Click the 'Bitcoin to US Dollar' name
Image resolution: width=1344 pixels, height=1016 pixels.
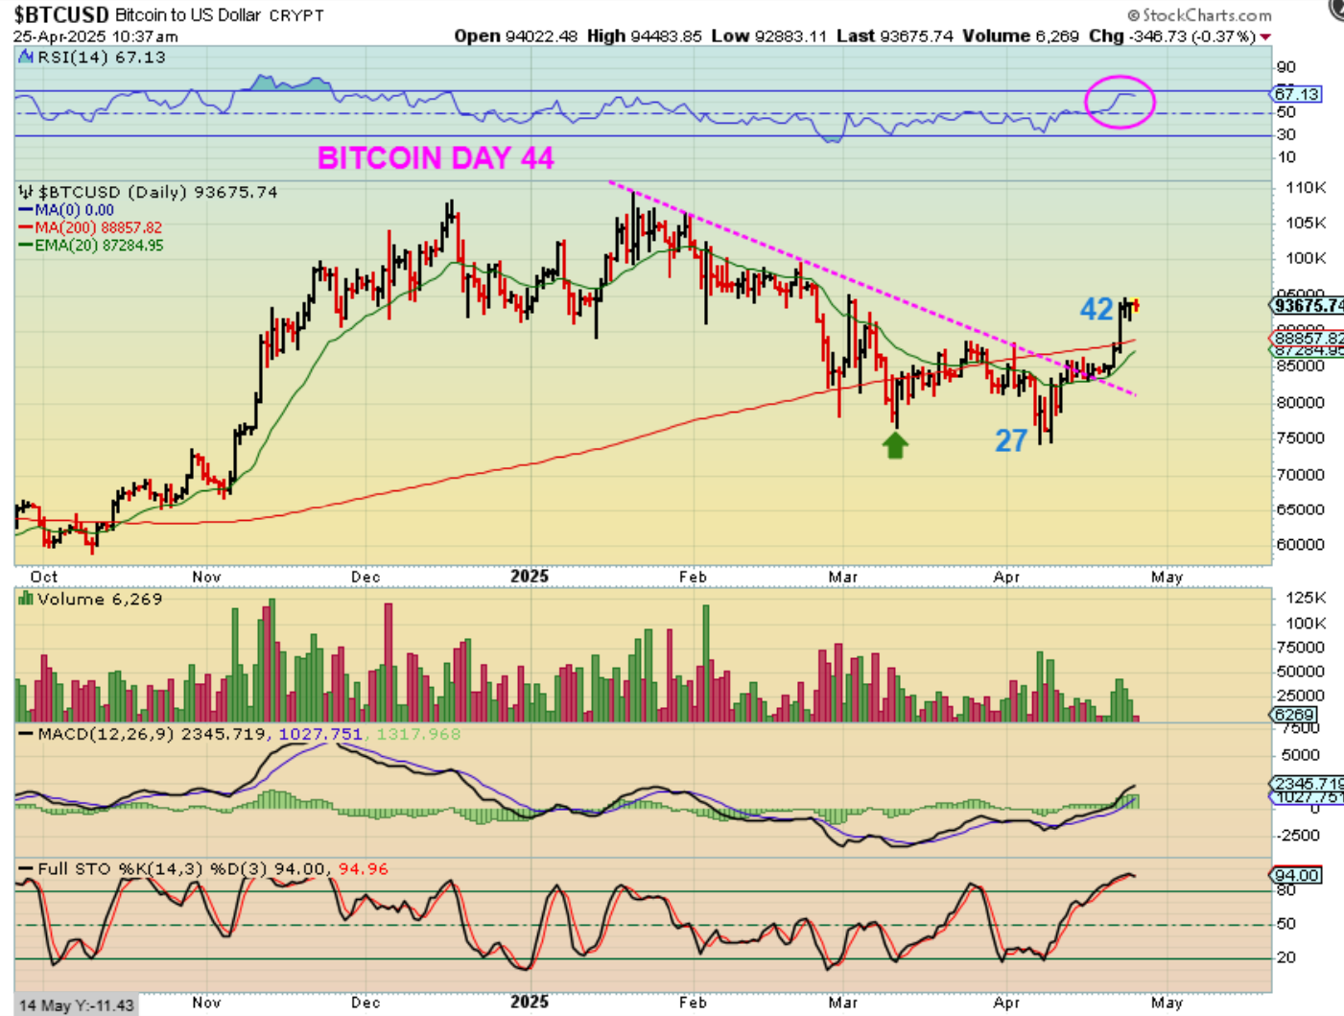[x=187, y=15]
